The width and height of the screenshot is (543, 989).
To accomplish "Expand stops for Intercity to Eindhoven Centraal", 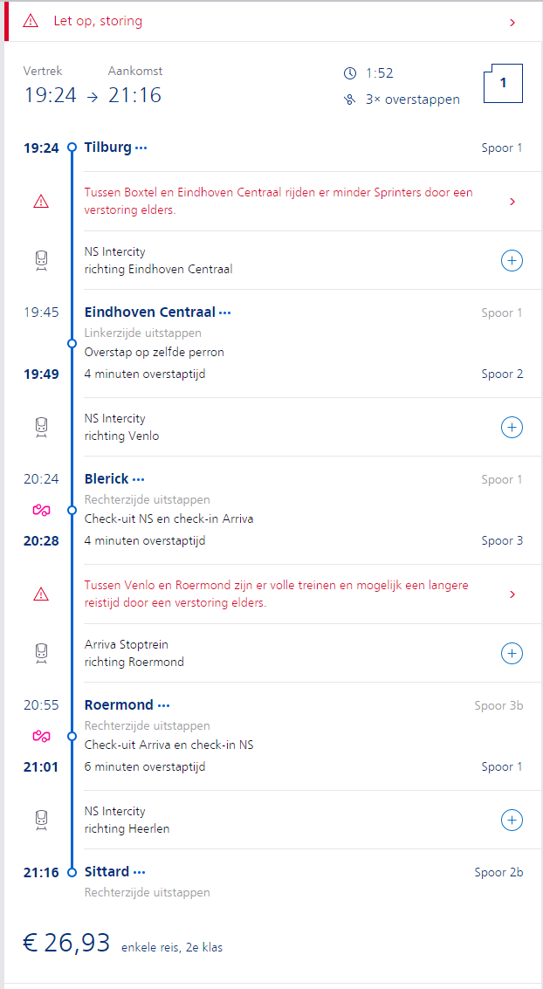I will point(512,260).
